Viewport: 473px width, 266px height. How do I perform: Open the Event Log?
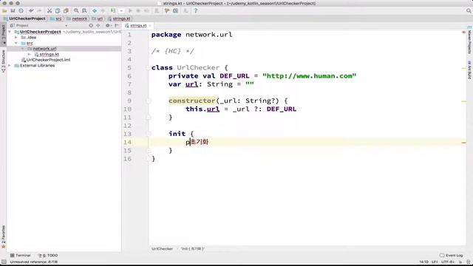click(x=452, y=256)
